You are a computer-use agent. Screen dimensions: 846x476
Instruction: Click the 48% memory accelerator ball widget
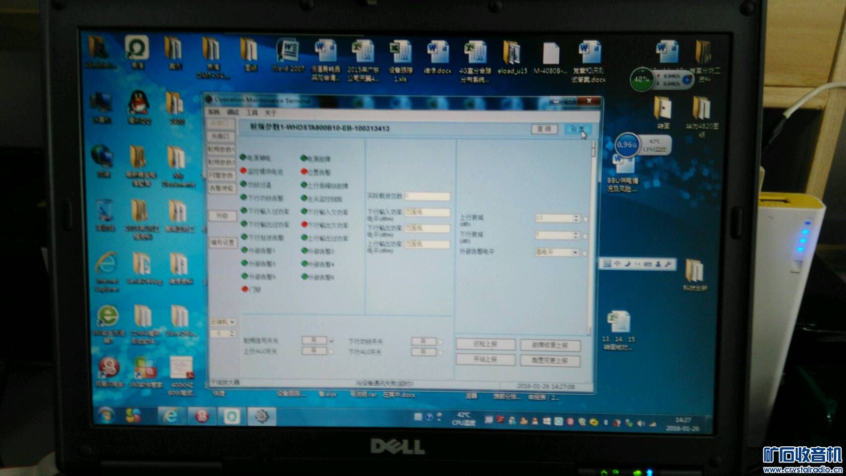pyautogui.click(x=642, y=79)
